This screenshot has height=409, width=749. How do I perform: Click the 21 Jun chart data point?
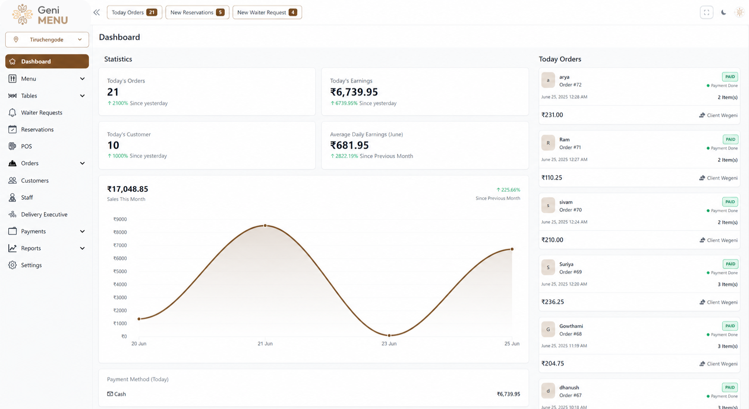265,225
